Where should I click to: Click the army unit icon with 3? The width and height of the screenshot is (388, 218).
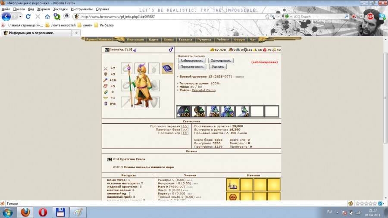coord(242,111)
